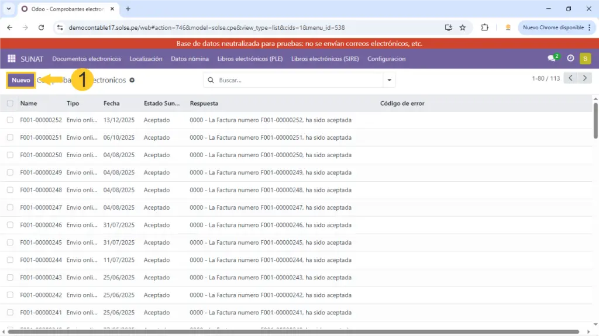The image size is (599, 336).
Task: Open the Odoo apps grid menu
Action: point(11,58)
